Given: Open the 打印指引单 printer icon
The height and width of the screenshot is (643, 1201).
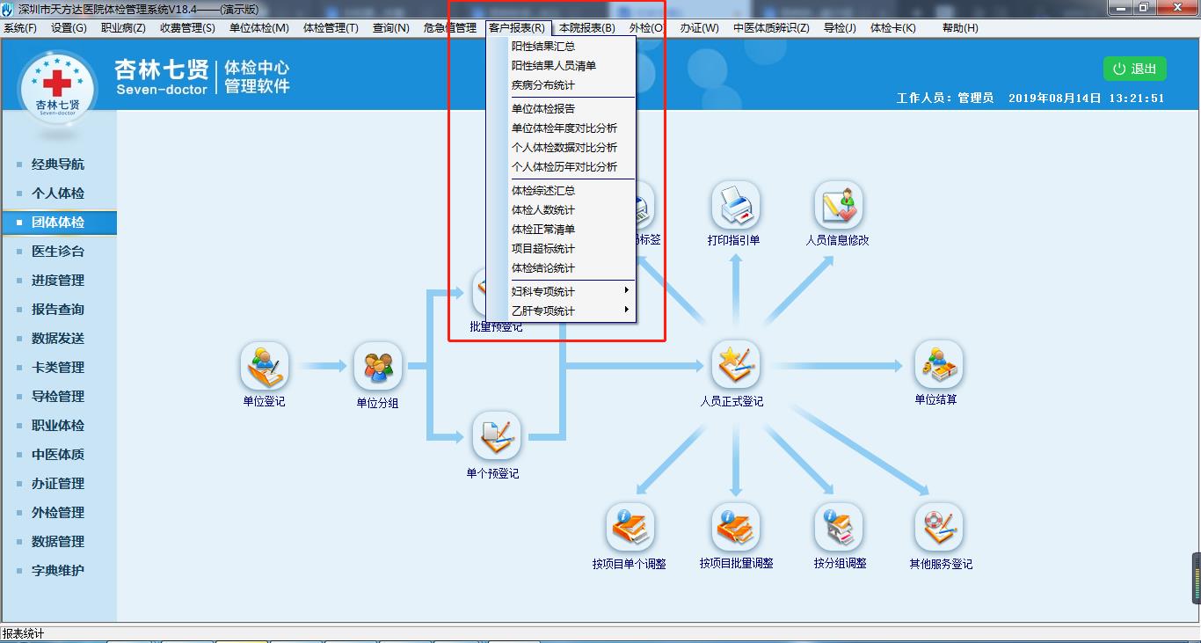Looking at the screenshot, I should coord(734,206).
